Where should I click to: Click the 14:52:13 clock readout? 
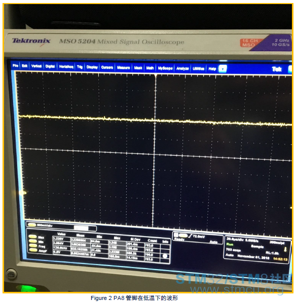tap(280, 259)
